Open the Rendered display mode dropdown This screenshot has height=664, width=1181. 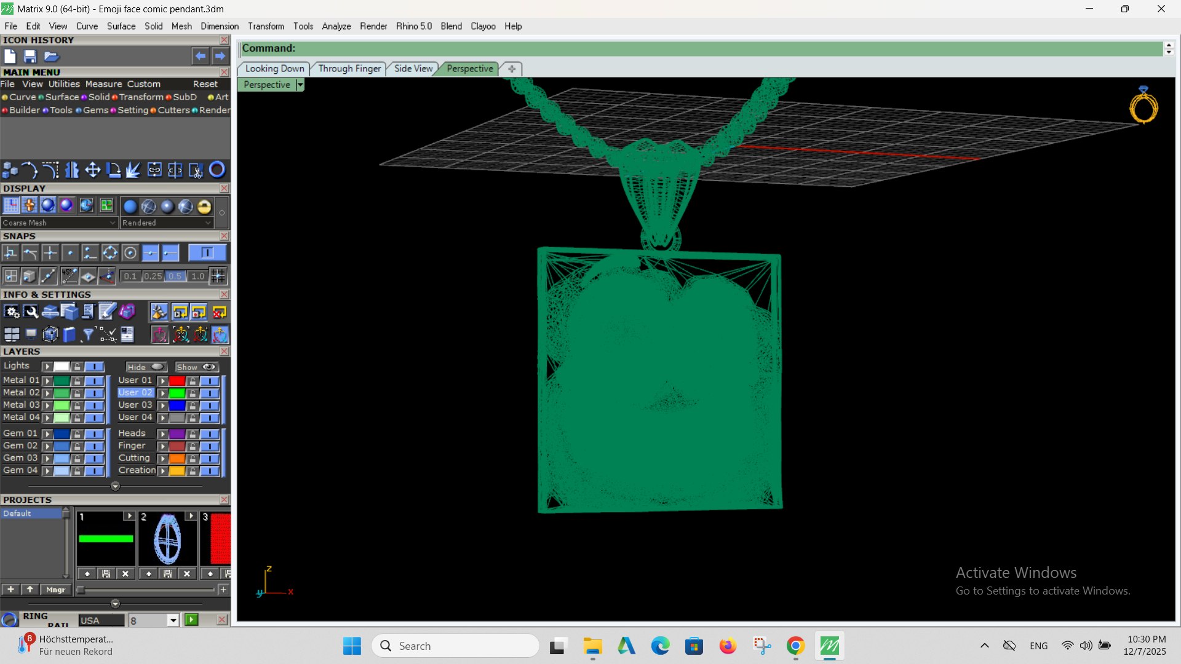(167, 223)
